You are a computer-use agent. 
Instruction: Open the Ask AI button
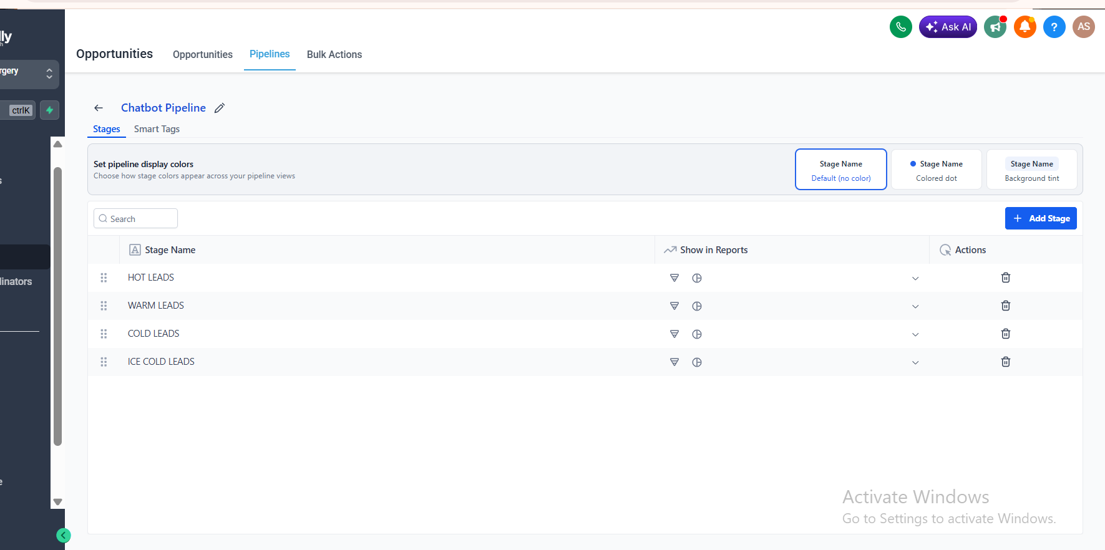coord(948,27)
